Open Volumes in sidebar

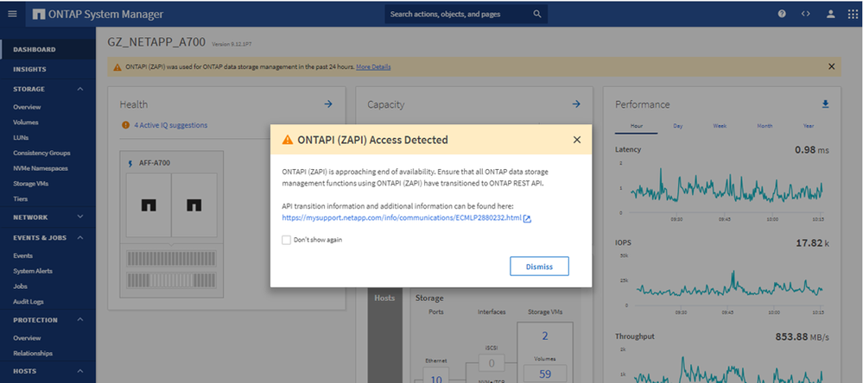click(x=26, y=122)
